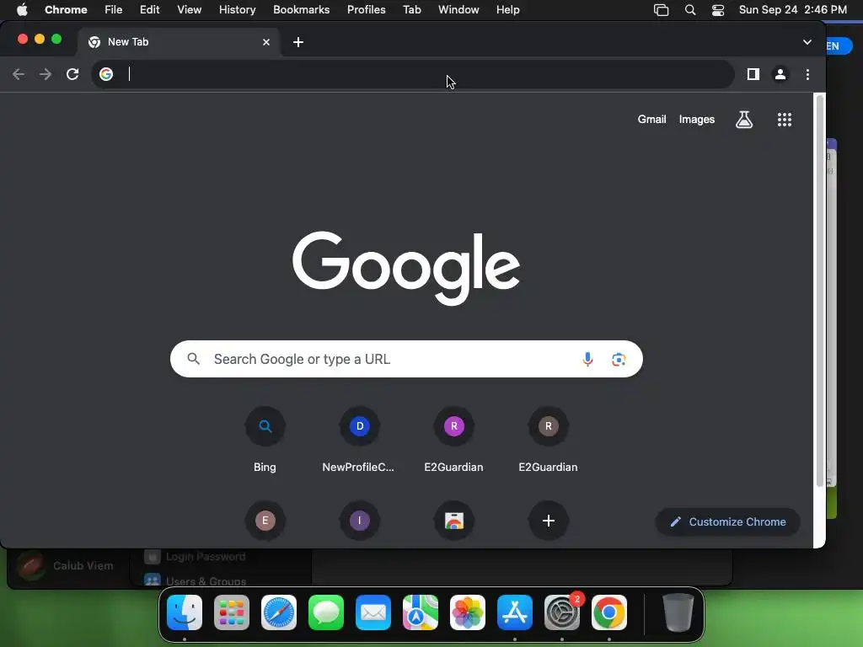
Task: Open the Apple menu
Action: click(22, 10)
